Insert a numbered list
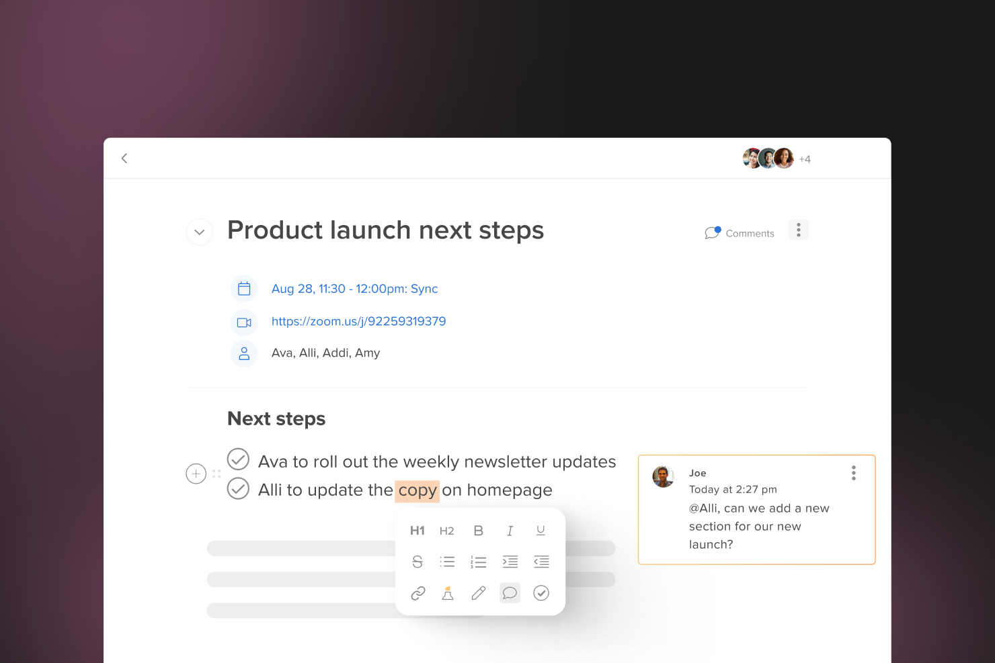 pos(478,562)
